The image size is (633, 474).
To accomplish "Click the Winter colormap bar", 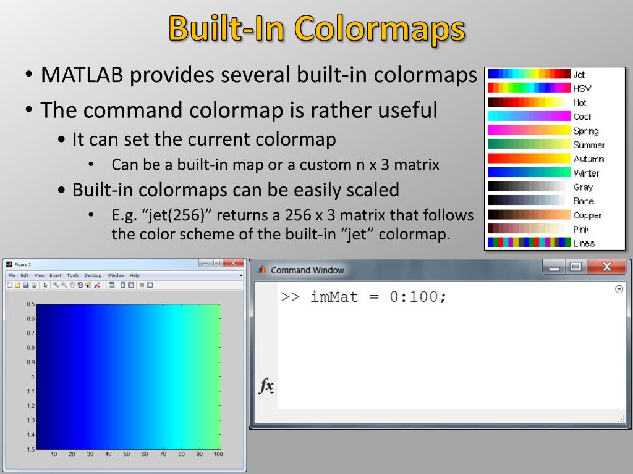I will (529, 173).
